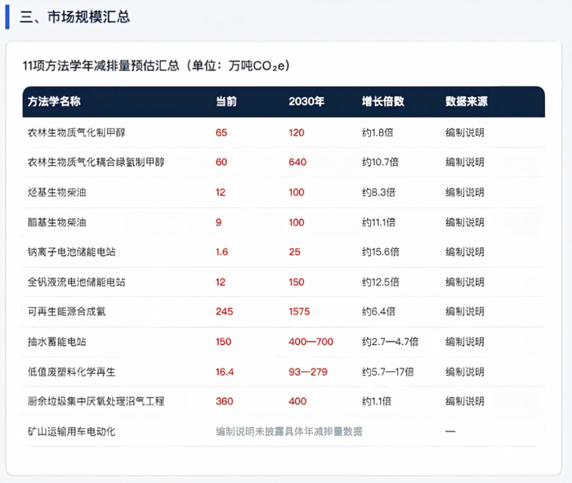The image size is (572, 483).
Task: Click current value 360
Action: click(224, 401)
